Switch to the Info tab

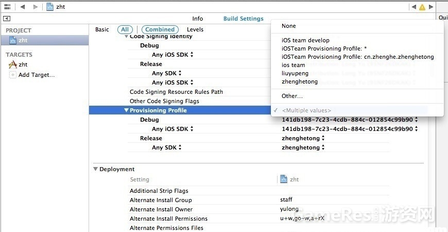pyautogui.click(x=197, y=19)
